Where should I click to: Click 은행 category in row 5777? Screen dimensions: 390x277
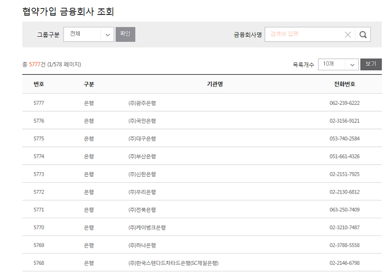(89, 103)
